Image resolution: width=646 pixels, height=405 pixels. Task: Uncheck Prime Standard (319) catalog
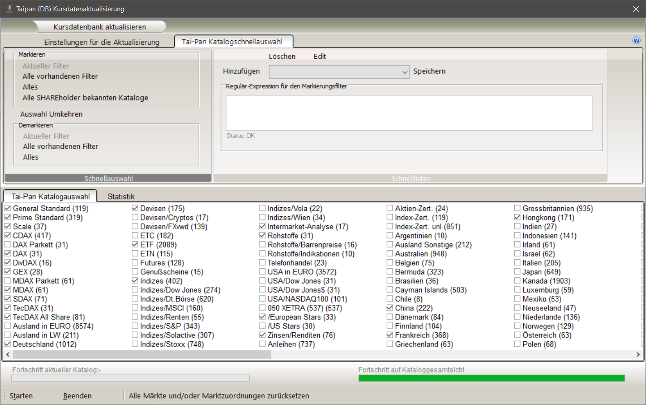[8, 218]
